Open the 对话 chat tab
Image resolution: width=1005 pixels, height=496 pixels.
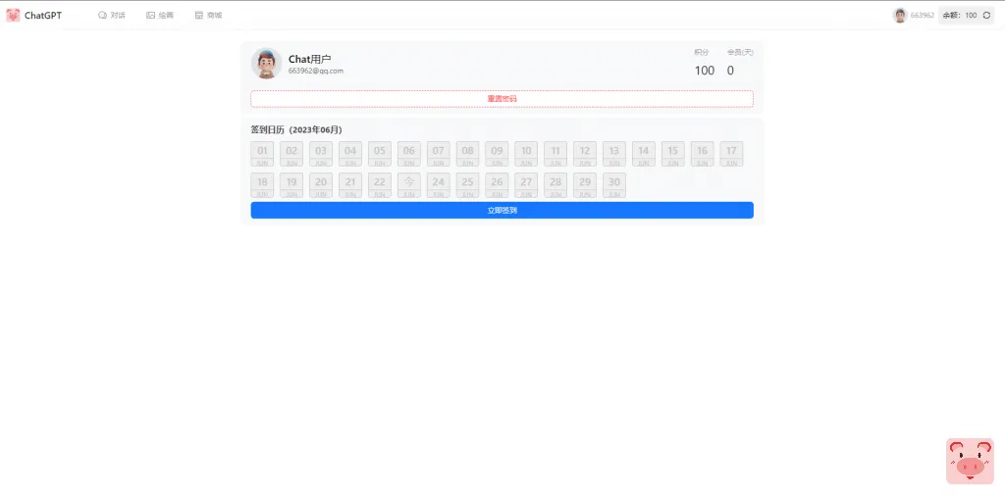pyautogui.click(x=112, y=16)
